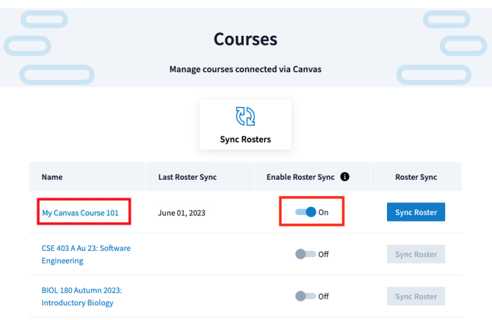
Task: Click the Last Roster Sync column header
Action: coord(187,177)
